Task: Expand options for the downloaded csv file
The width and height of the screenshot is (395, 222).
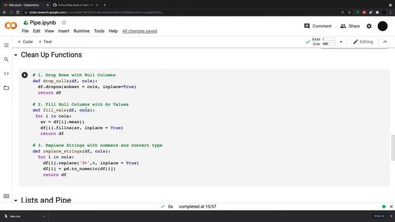Action: 44,216
